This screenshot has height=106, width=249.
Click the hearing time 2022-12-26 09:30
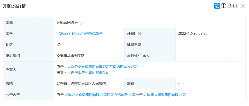pyautogui.click(x=193, y=33)
